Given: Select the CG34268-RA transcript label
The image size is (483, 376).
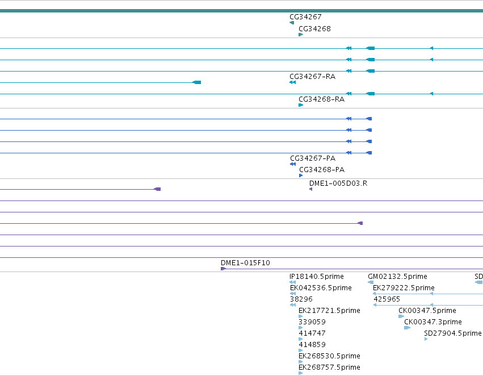Looking at the screenshot, I should [322, 99].
